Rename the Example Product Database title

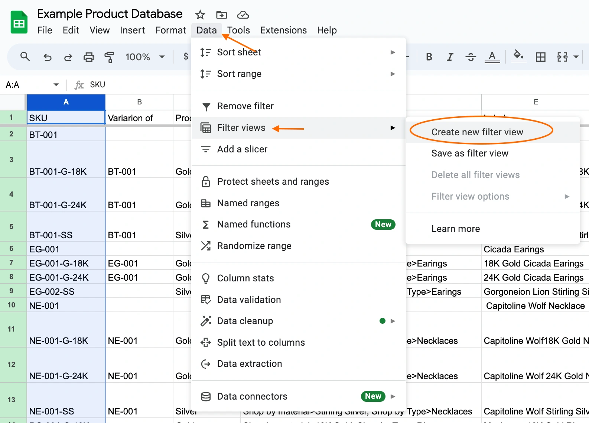click(110, 14)
